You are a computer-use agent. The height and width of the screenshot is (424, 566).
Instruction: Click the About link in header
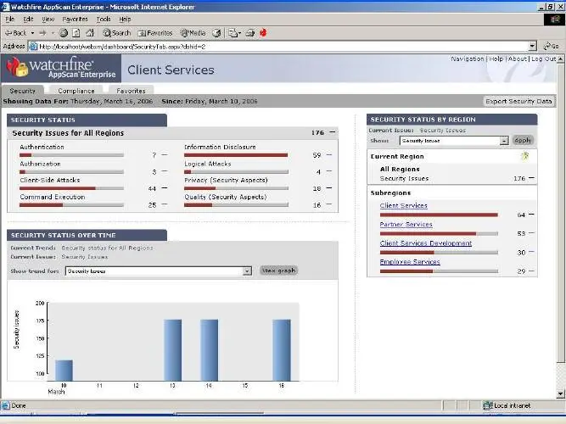[x=518, y=59]
